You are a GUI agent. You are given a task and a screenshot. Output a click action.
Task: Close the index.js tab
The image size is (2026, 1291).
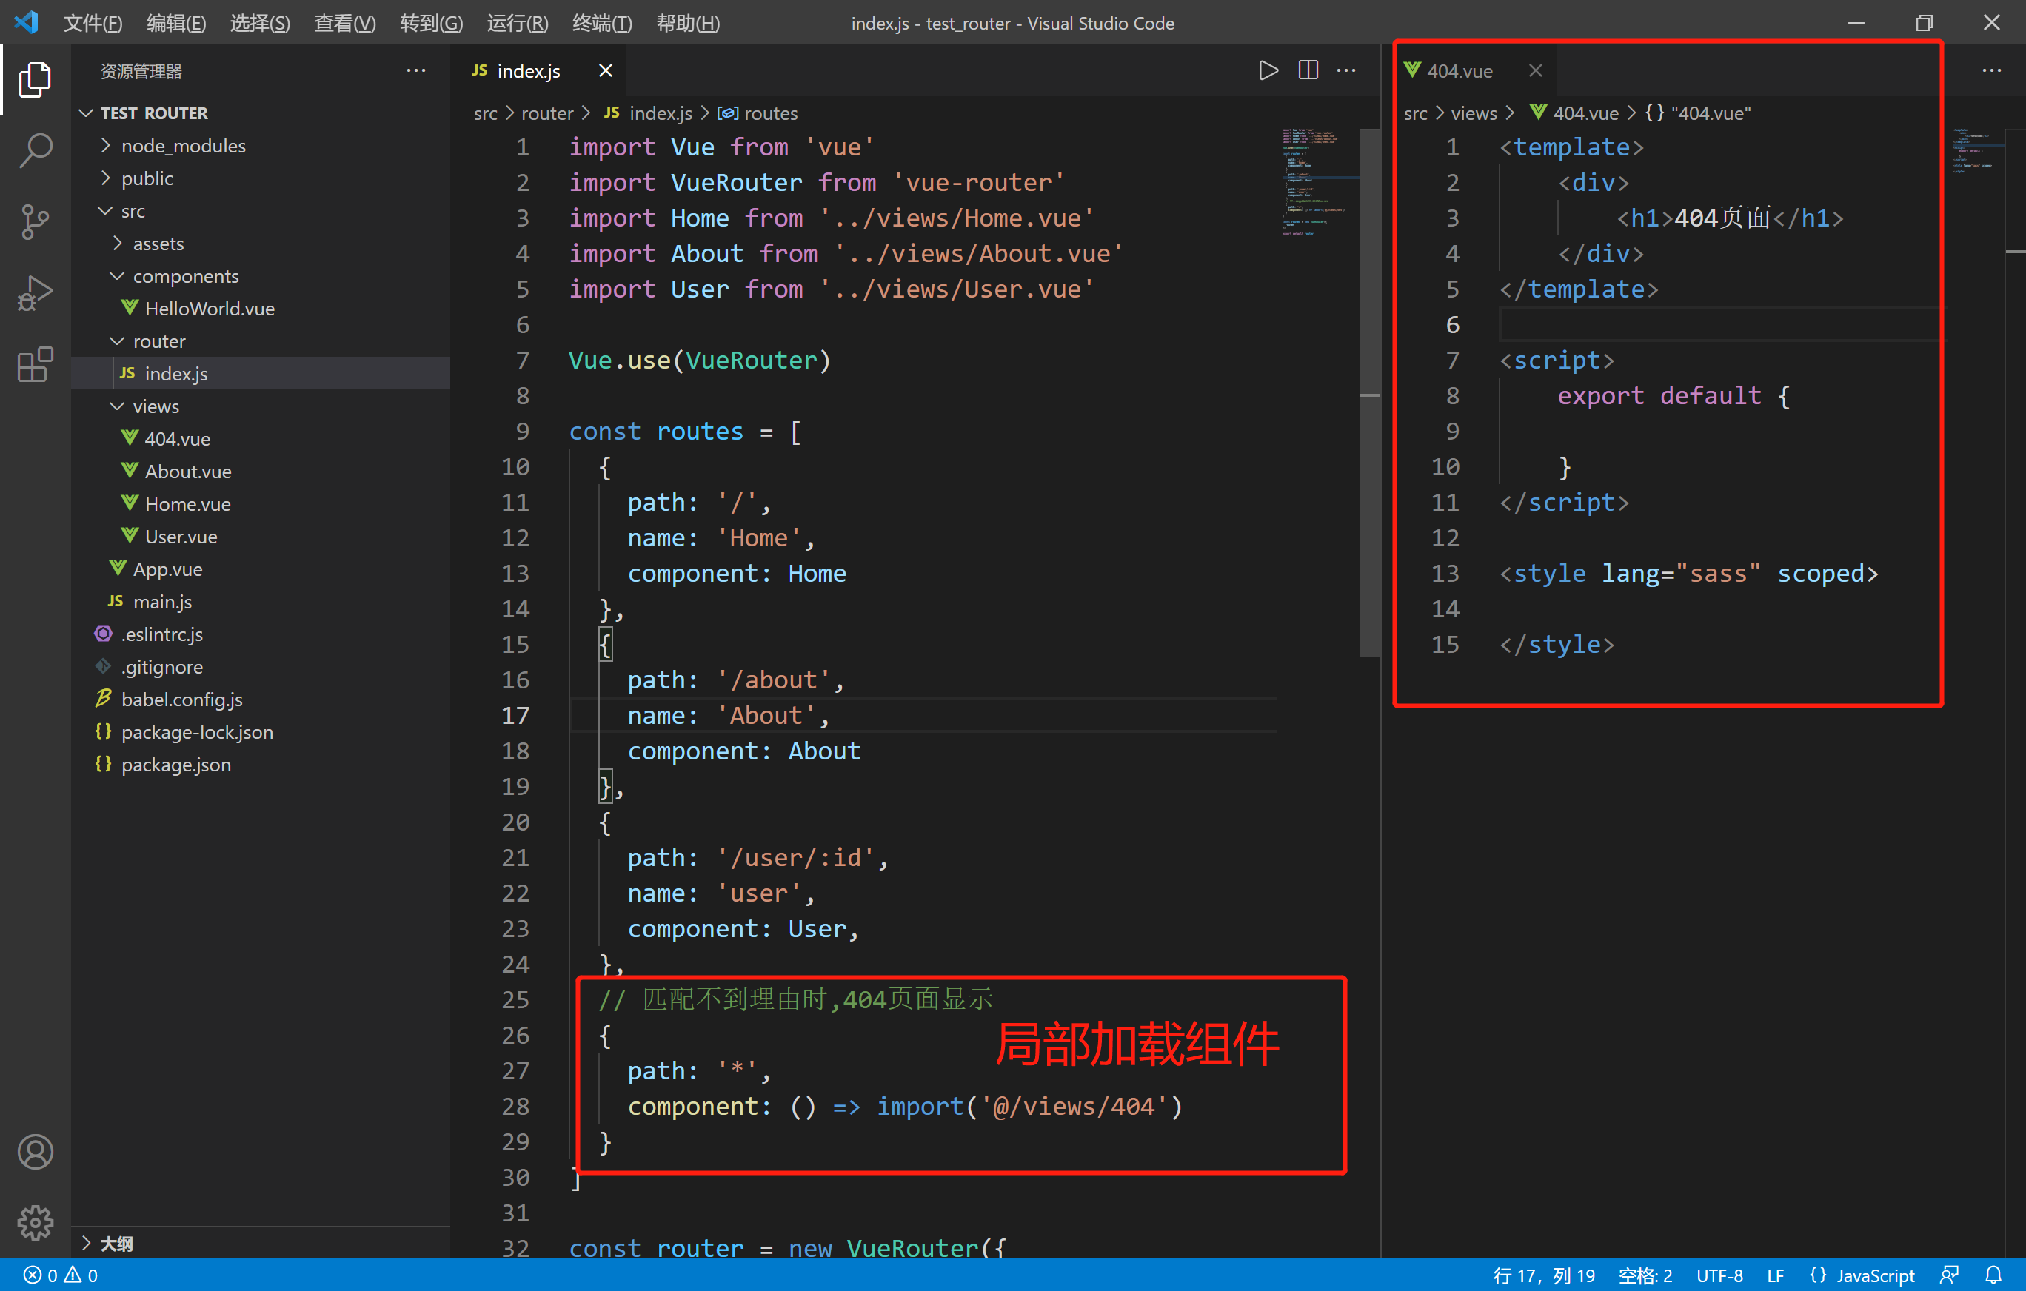pyautogui.click(x=605, y=70)
